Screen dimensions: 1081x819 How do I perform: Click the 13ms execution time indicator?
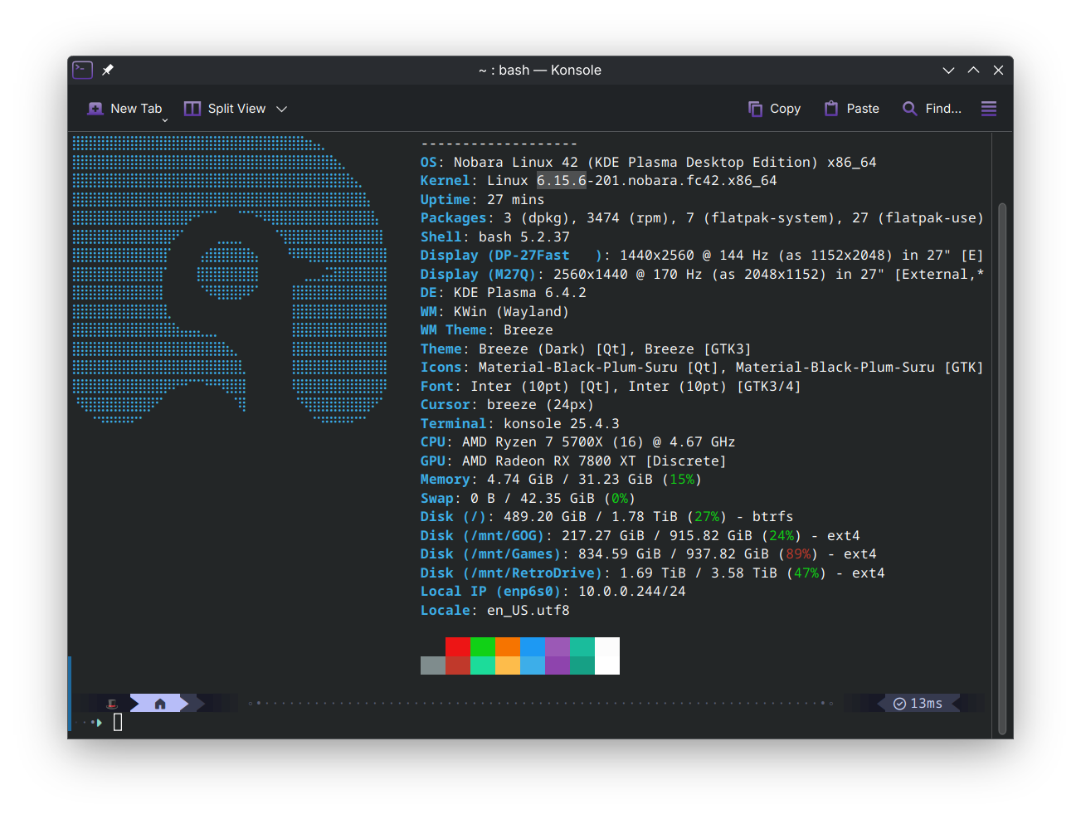click(918, 704)
